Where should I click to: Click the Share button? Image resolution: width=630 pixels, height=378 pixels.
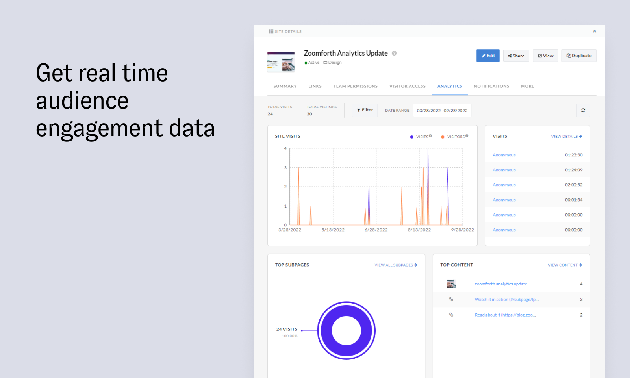(516, 56)
